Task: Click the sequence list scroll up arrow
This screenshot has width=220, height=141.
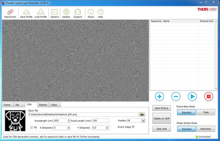Action: pos(216,21)
